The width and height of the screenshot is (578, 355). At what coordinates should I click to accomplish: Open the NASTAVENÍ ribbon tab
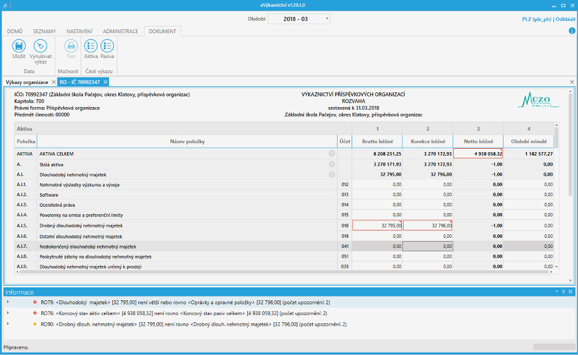point(79,32)
